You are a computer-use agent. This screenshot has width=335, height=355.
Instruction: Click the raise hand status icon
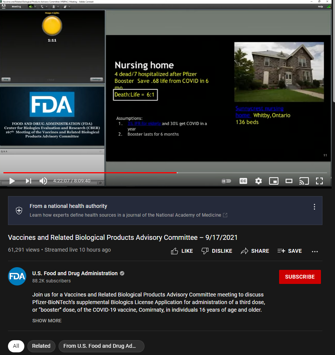(x=65, y=6)
